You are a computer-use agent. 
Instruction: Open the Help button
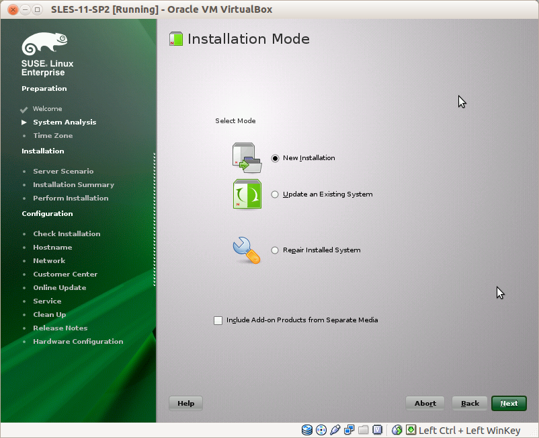click(x=185, y=403)
